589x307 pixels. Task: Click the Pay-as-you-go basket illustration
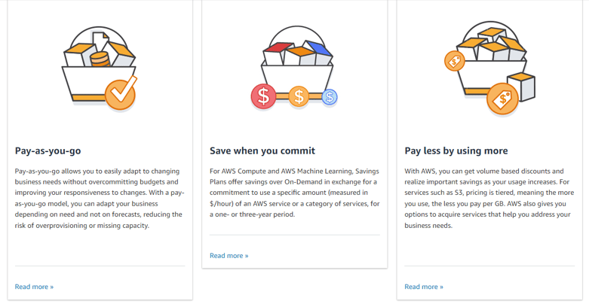point(100,68)
